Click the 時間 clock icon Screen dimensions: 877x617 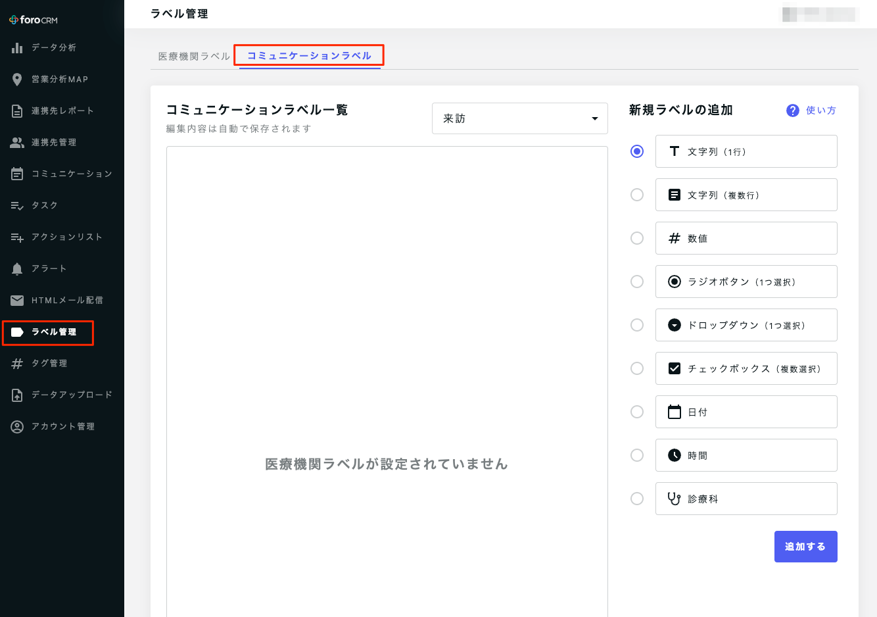pos(675,455)
